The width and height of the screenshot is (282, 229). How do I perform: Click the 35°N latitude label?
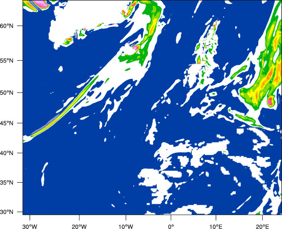(x=7, y=182)
